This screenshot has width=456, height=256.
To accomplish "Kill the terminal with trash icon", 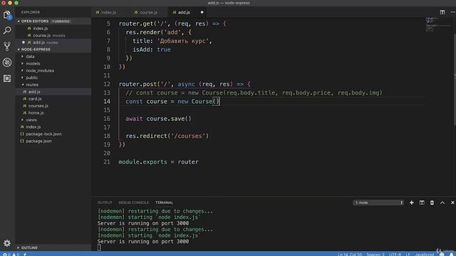I will click(432, 203).
